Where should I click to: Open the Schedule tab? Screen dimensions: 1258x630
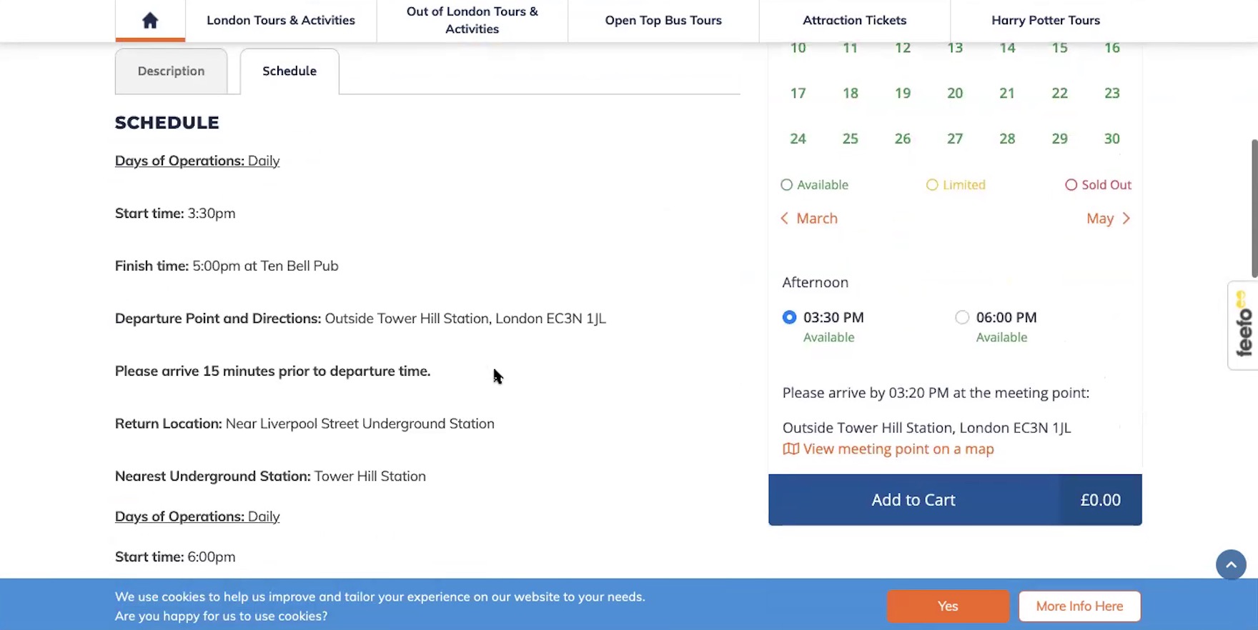point(289,71)
